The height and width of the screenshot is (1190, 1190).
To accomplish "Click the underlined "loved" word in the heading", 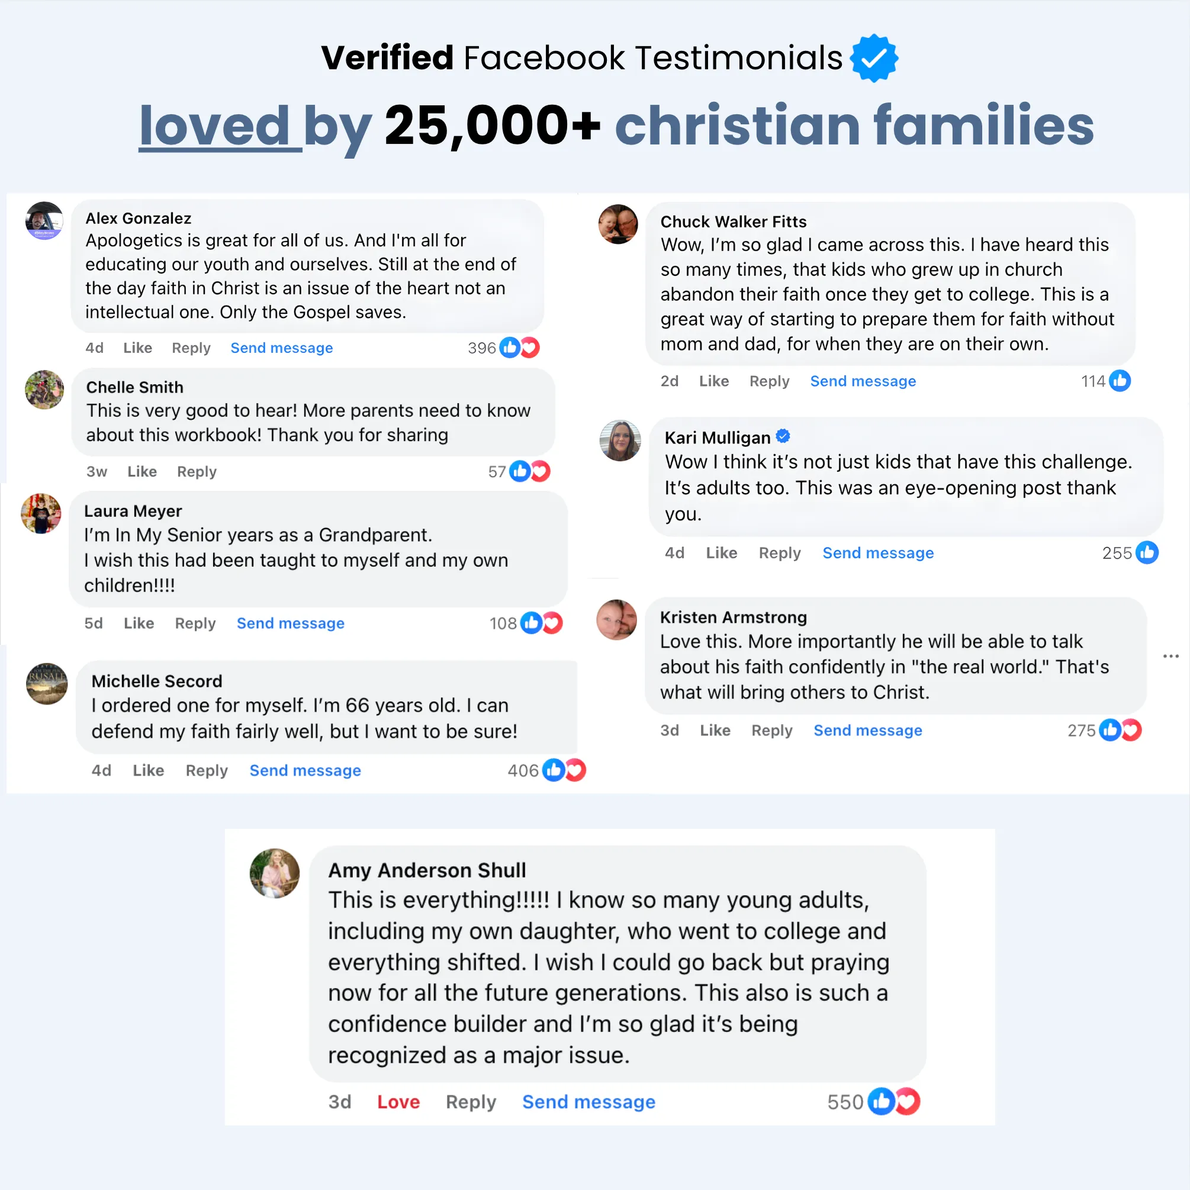I will tap(214, 126).
